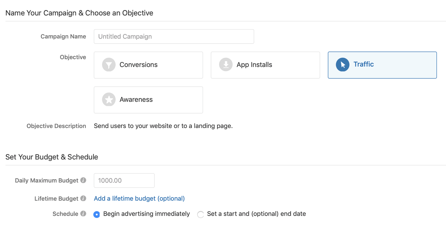This screenshot has width=446, height=233.
Task: Select the Awareness objective label
Action: [x=136, y=99]
